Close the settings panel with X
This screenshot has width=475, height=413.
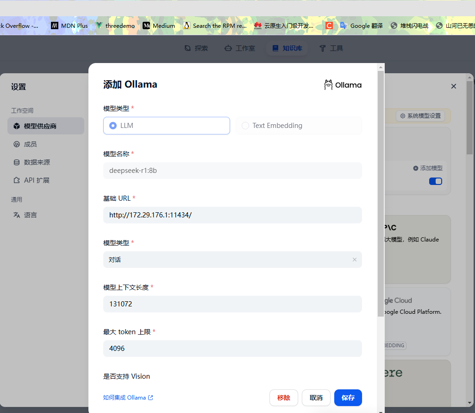pyautogui.click(x=454, y=86)
